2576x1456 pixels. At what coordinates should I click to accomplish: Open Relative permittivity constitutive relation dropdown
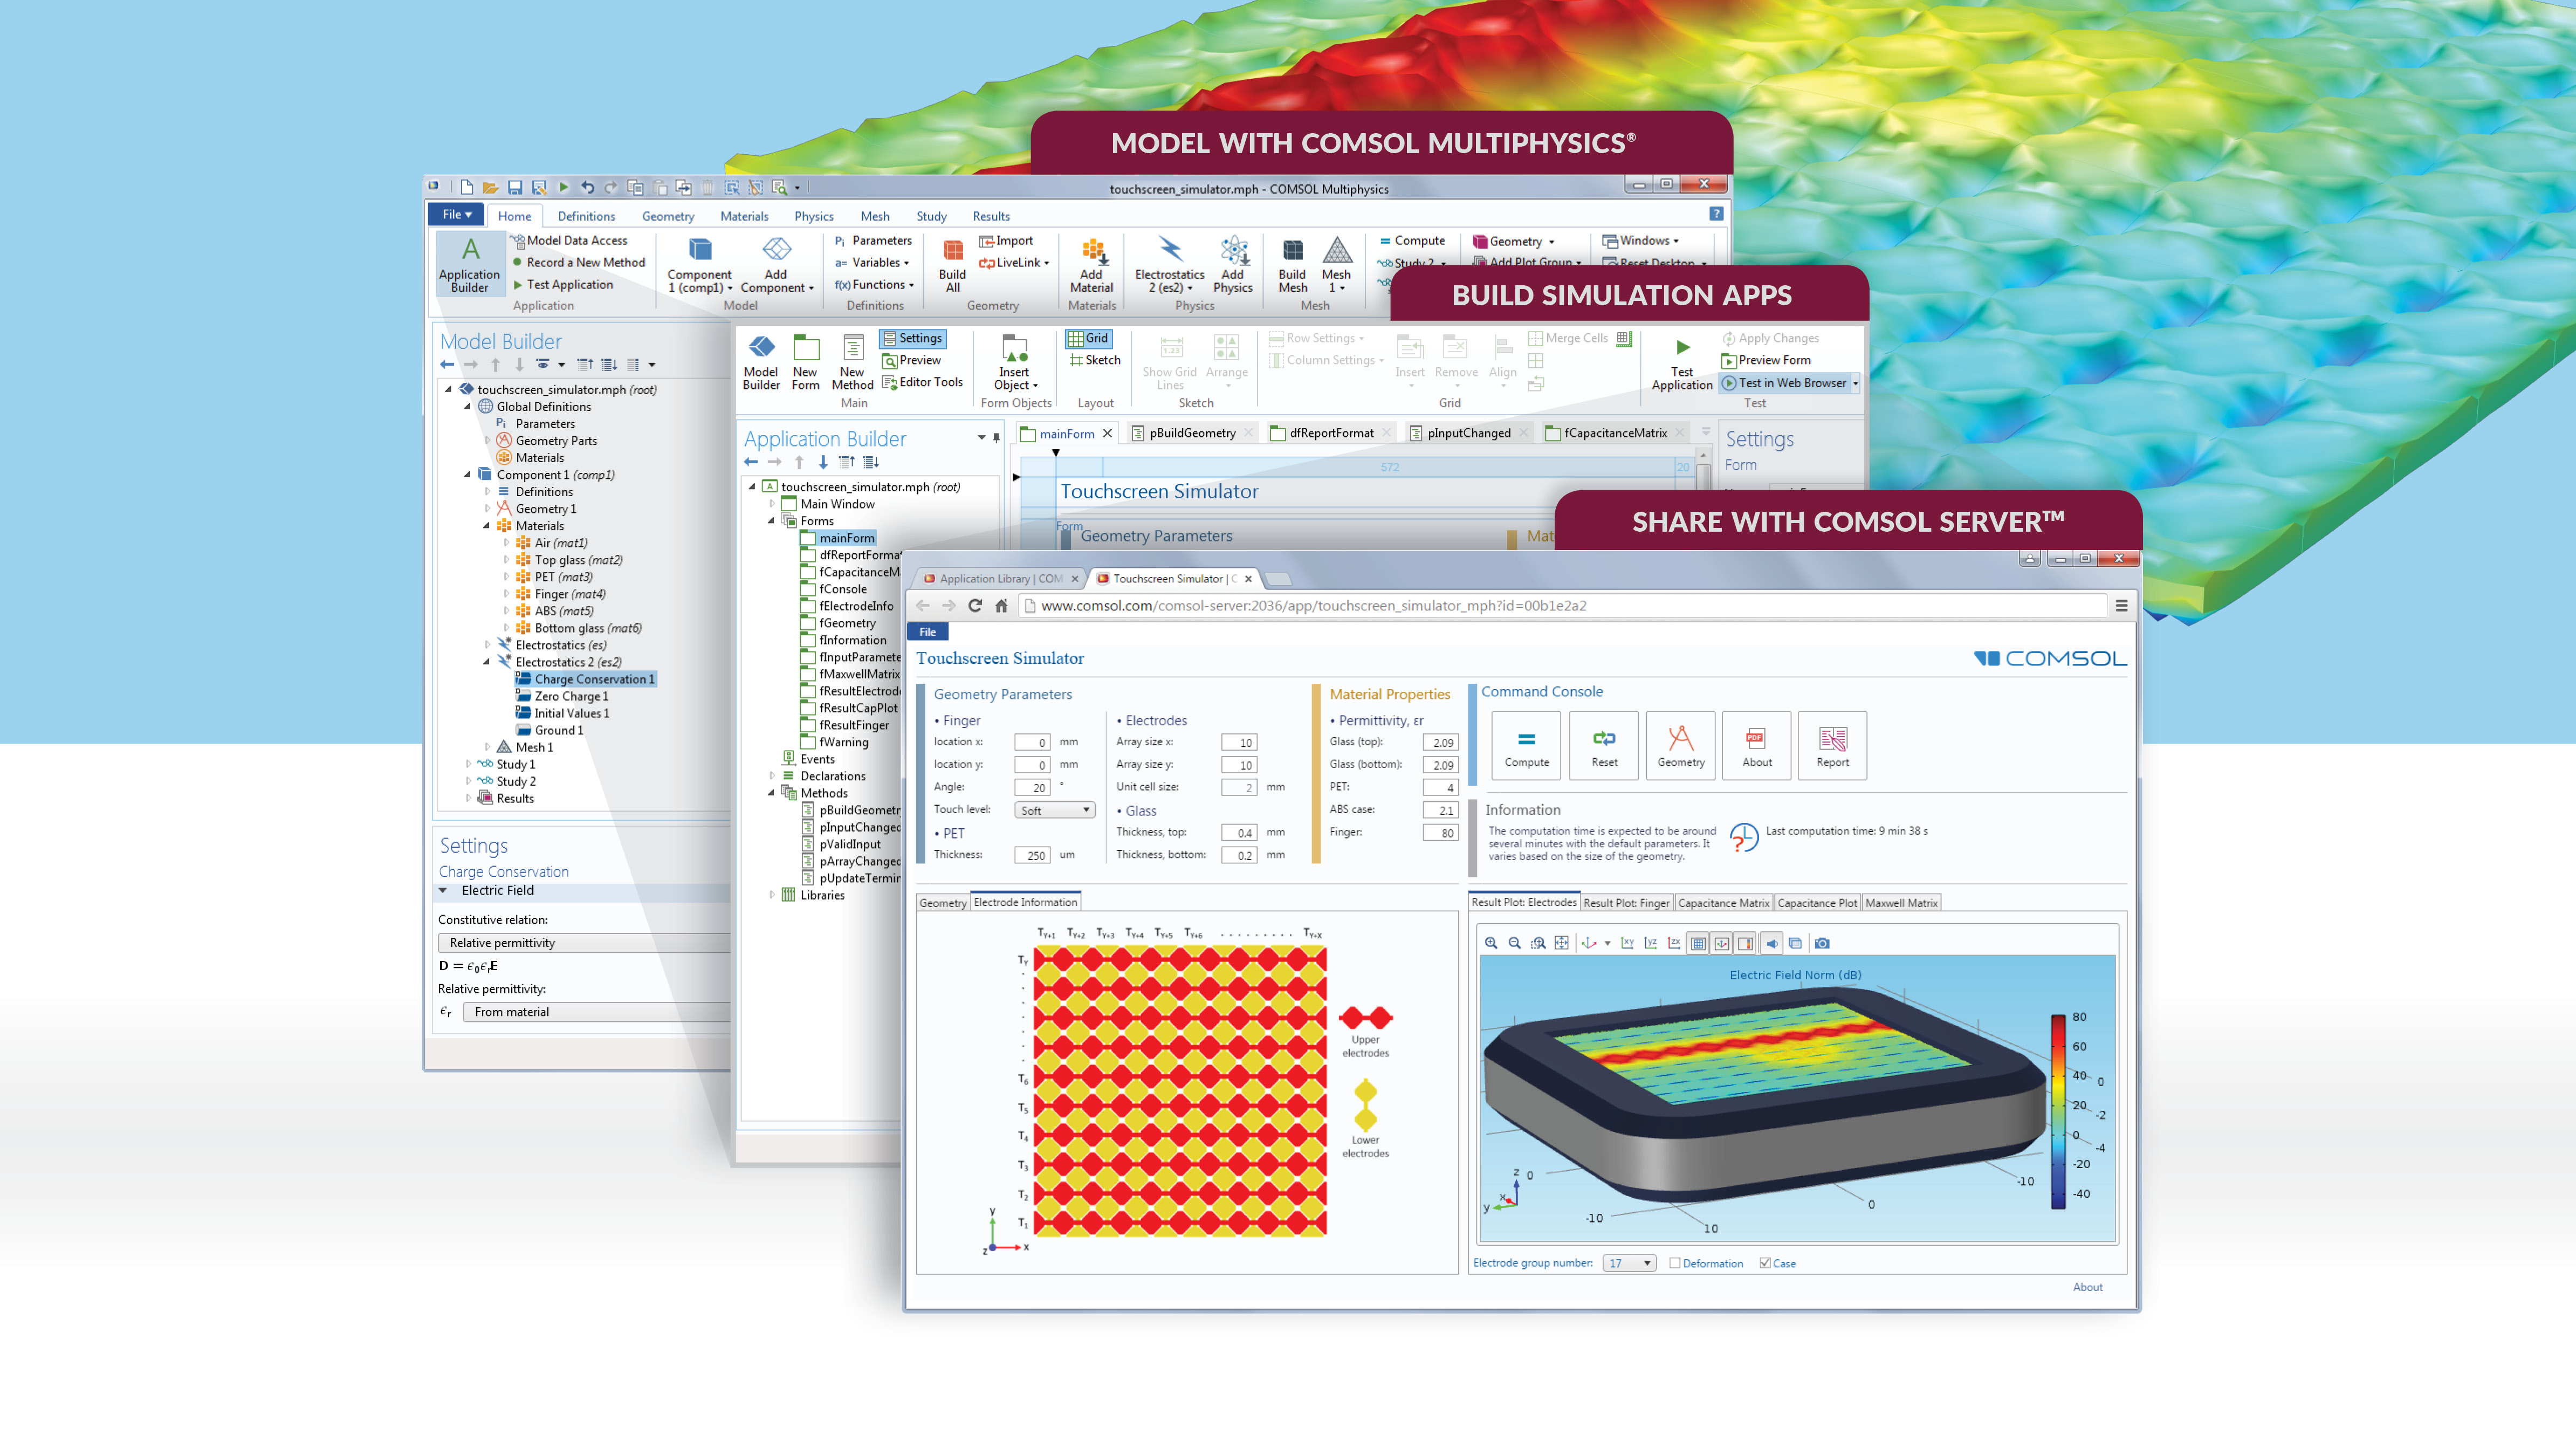point(584,943)
